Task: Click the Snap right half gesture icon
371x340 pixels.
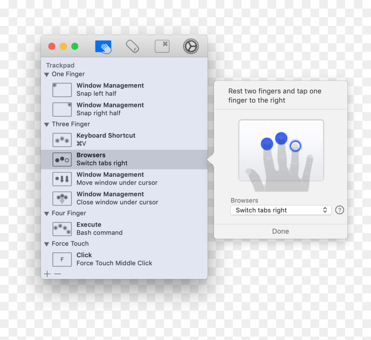Action: [62, 109]
